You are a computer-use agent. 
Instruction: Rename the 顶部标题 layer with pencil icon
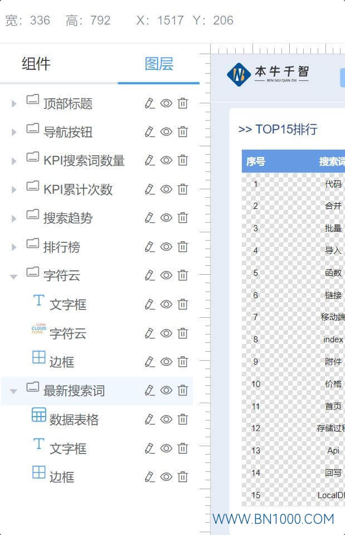click(x=149, y=103)
